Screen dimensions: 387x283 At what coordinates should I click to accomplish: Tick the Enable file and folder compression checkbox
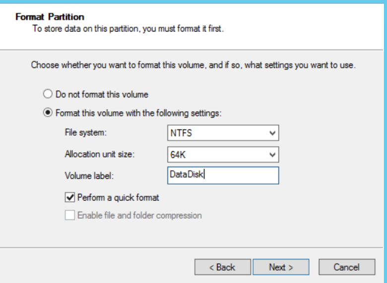pyautogui.click(x=70, y=215)
